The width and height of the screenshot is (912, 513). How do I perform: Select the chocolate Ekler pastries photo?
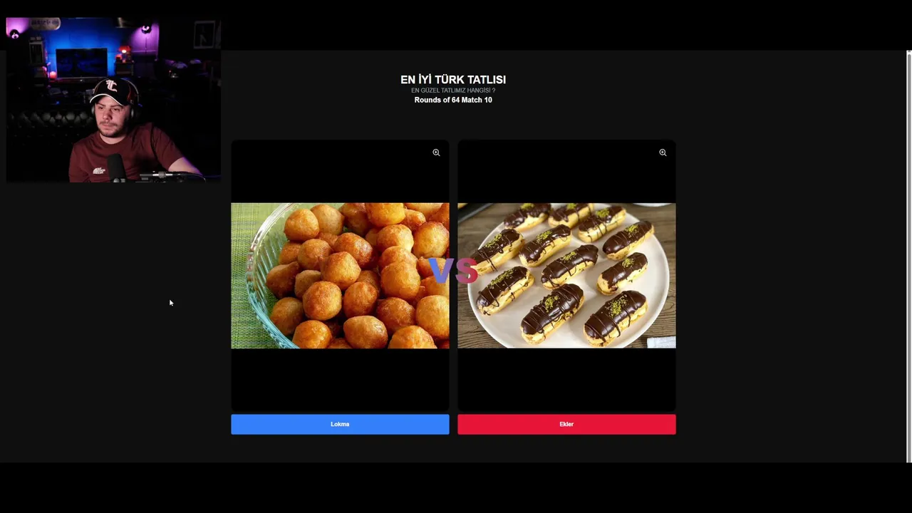coord(566,276)
